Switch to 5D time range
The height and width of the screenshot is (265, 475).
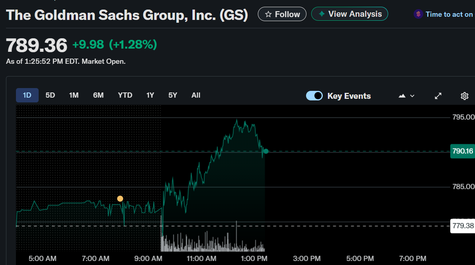click(x=50, y=95)
